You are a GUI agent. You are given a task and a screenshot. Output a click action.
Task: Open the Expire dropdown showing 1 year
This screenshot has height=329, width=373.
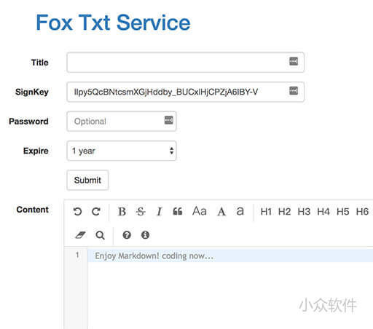[x=122, y=151]
